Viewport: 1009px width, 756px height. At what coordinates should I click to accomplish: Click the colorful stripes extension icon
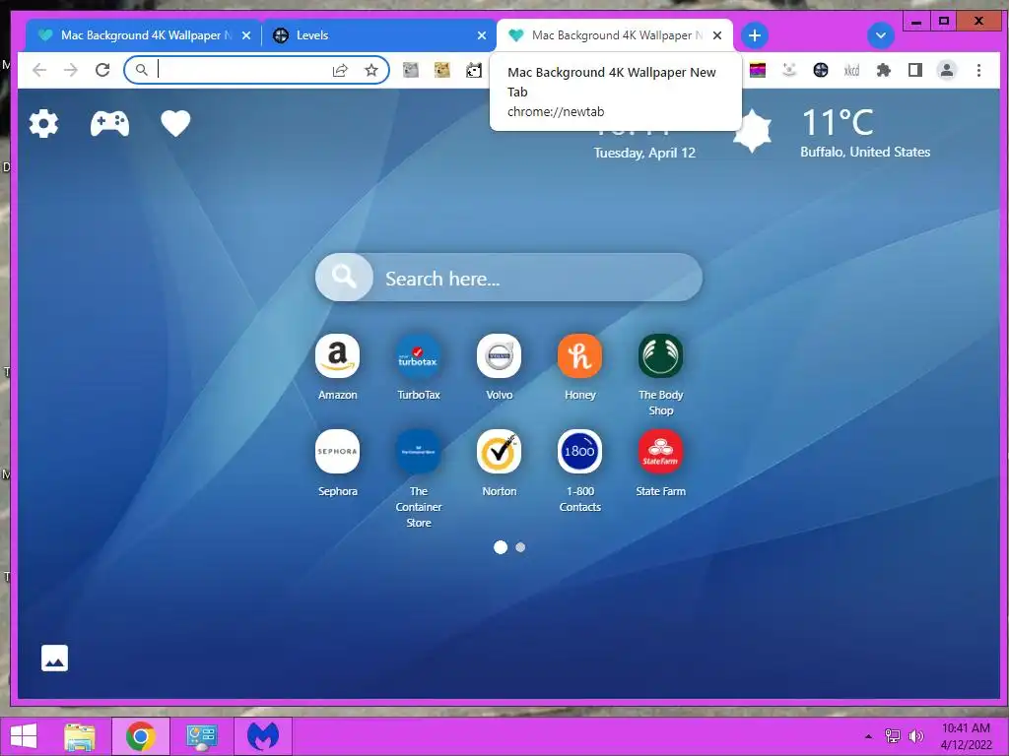click(x=758, y=70)
